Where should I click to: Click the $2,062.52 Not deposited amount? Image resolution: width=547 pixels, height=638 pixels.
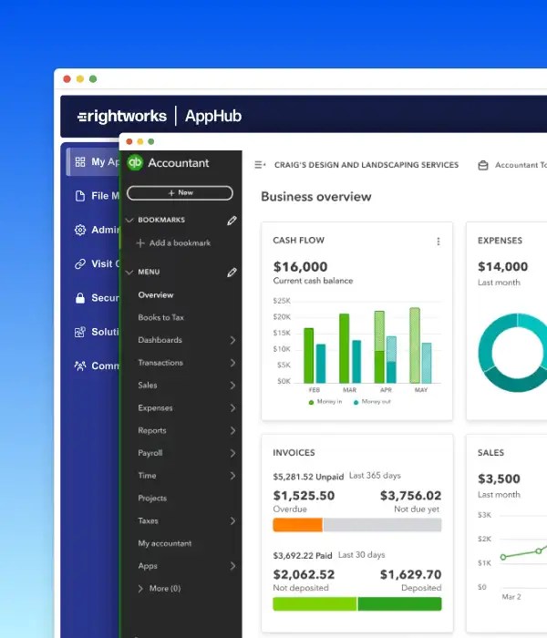pyautogui.click(x=304, y=574)
